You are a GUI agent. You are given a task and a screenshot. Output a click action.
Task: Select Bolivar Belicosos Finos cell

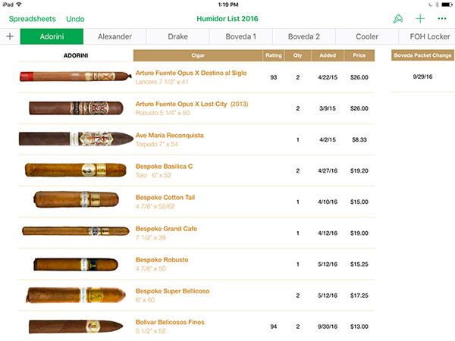(x=198, y=326)
